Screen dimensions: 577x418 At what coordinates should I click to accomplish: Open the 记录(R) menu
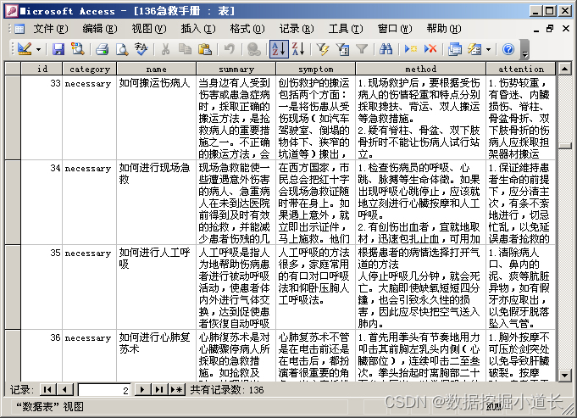297,29
